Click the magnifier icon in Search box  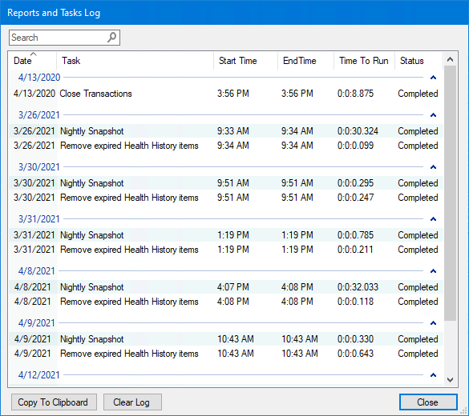point(111,38)
